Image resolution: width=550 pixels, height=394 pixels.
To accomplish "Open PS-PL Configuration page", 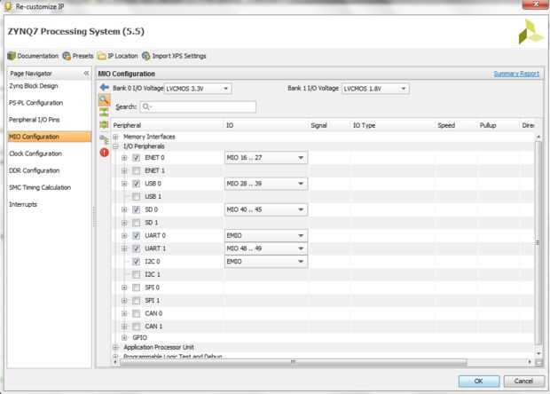I will [x=35, y=103].
